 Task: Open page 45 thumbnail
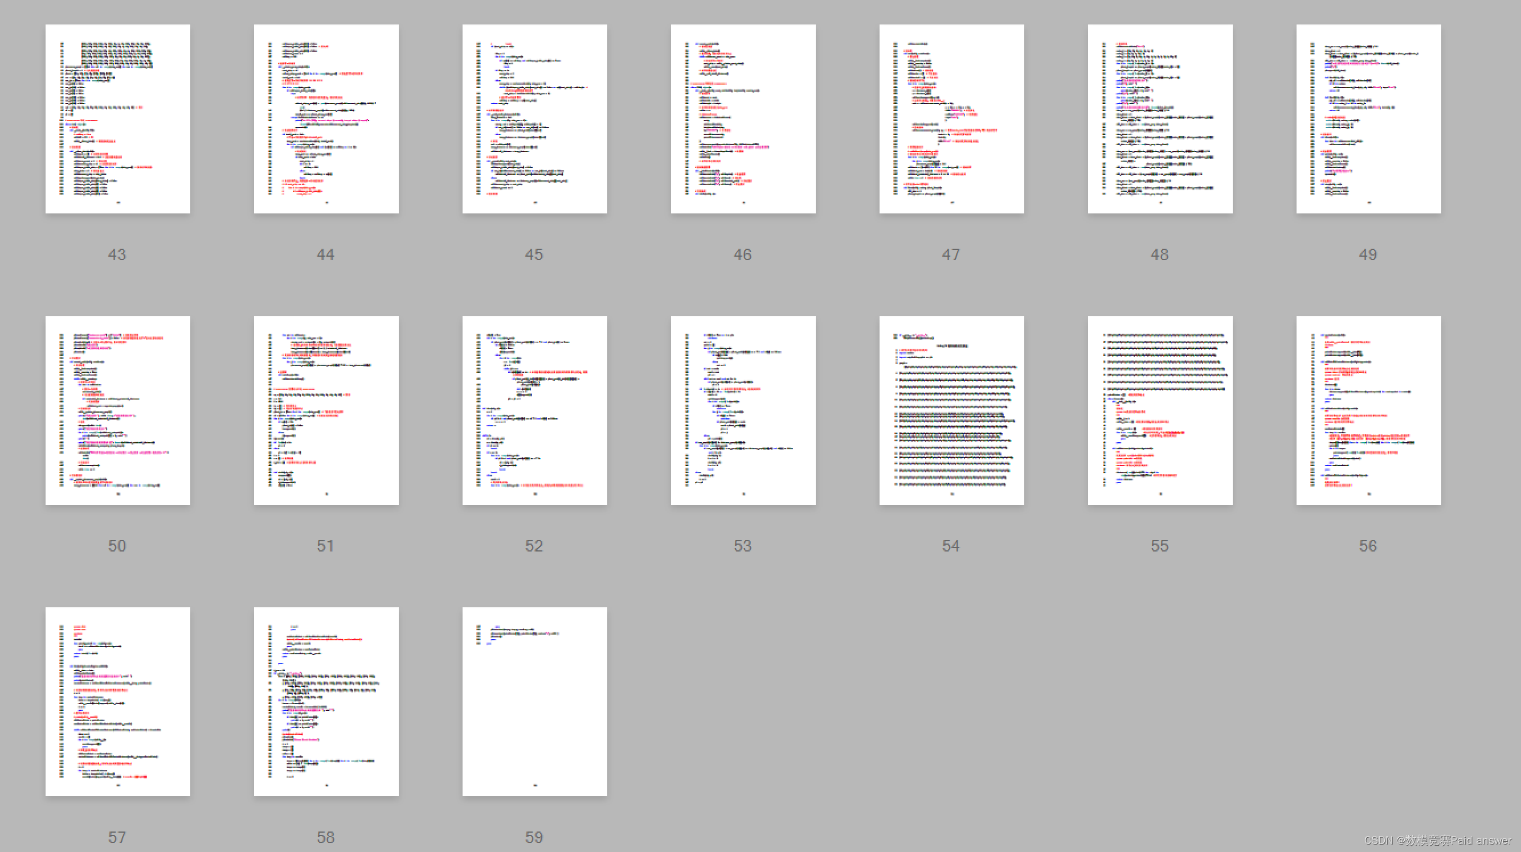(x=534, y=118)
